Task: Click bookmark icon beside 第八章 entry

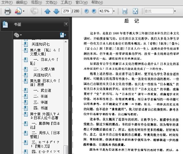Action: click(26, 50)
